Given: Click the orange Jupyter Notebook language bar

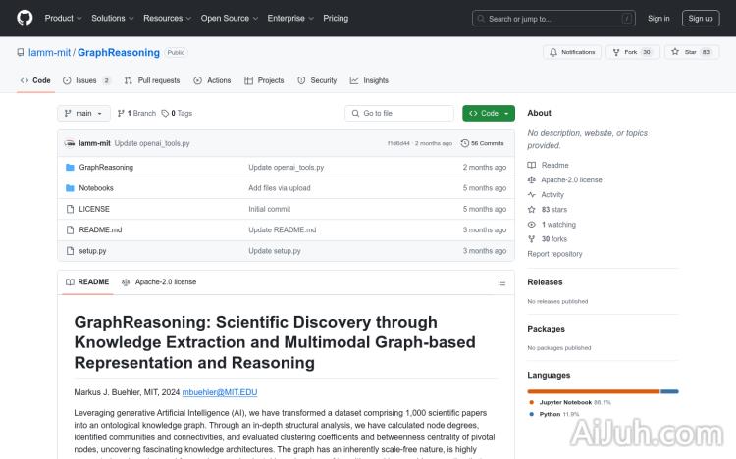Looking at the screenshot, I should [x=593, y=391].
